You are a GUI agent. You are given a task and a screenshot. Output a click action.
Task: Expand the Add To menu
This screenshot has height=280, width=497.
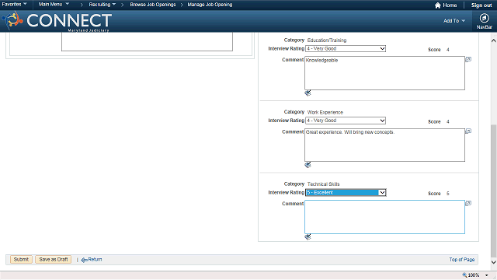pos(454,21)
